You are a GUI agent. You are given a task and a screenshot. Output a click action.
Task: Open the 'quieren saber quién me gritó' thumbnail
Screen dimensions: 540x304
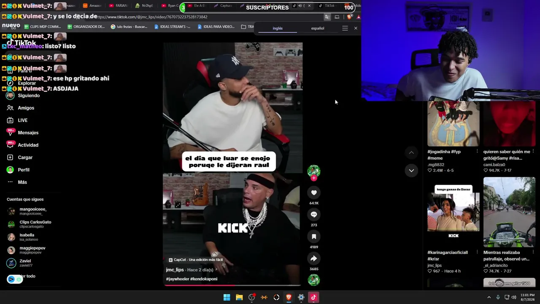tap(510, 124)
